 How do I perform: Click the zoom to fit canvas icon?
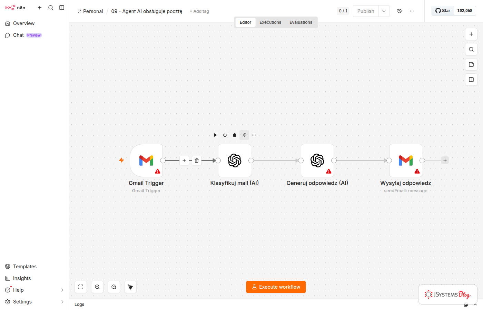81,287
